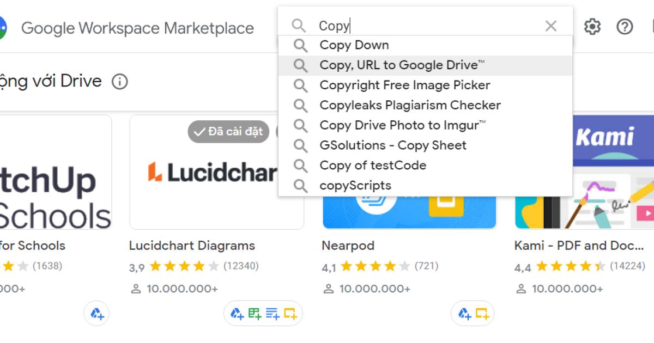This screenshot has height=343, width=654.
Task: Click Lucidchart's Google Drive add-on icon
Action: (237, 314)
